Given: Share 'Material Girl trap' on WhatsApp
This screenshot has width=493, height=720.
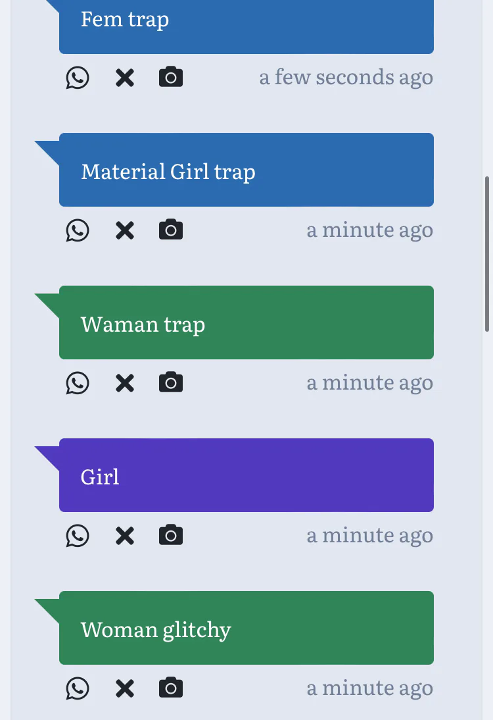Looking at the screenshot, I should pyautogui.click(x=78, y=230).
